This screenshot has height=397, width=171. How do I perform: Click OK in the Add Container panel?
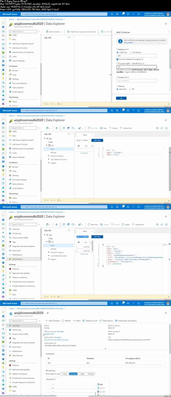(121, 98)
